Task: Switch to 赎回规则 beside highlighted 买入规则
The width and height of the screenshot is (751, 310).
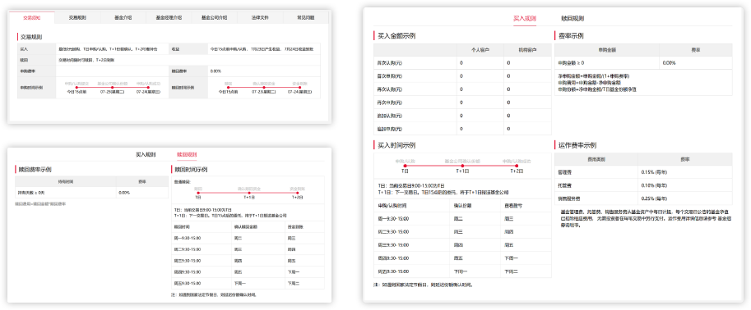Action: (573, 19)
